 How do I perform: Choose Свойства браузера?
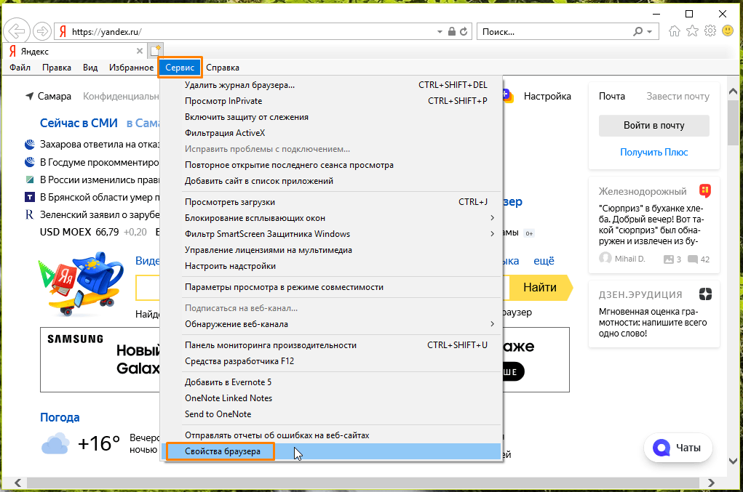click(x=331, y=451)
